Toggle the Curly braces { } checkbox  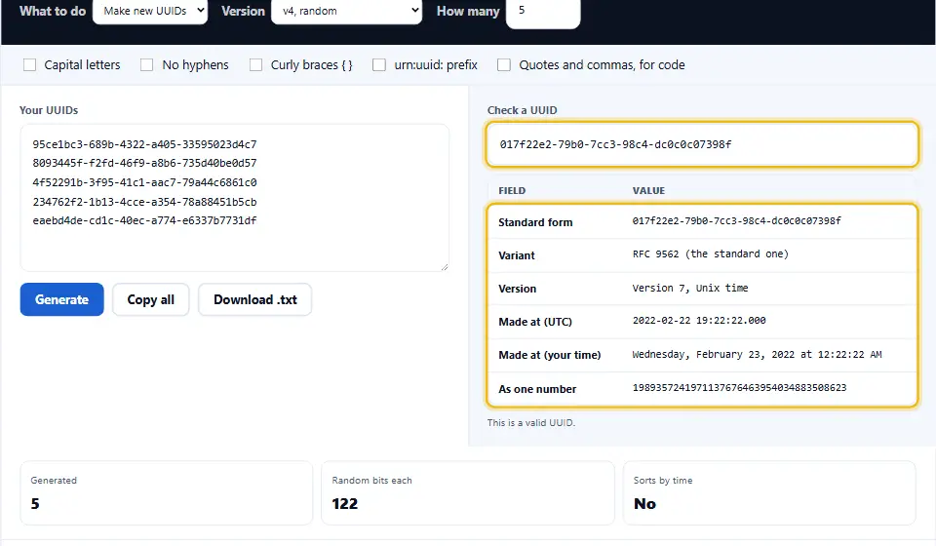[x=255, y=65]
